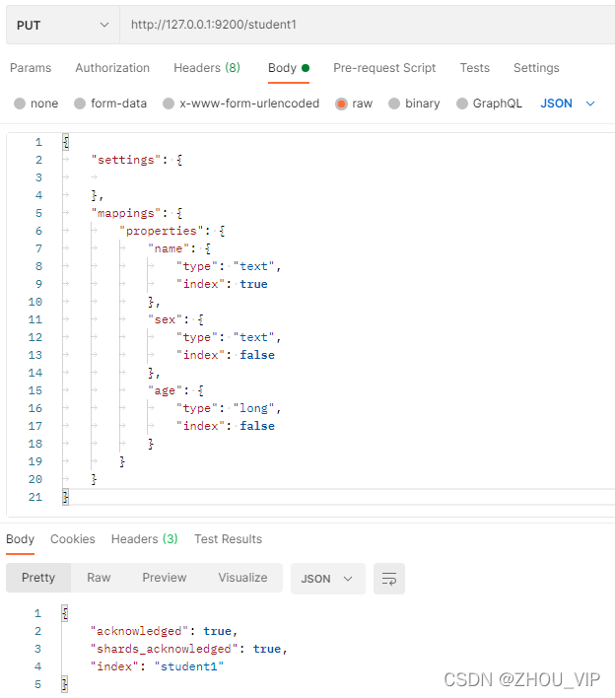
Task: View response Headers (3) tab
Action: pos(145,539)
